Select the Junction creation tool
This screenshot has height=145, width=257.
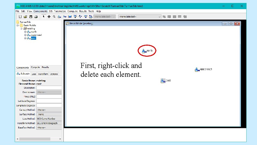tap(75, 17)
